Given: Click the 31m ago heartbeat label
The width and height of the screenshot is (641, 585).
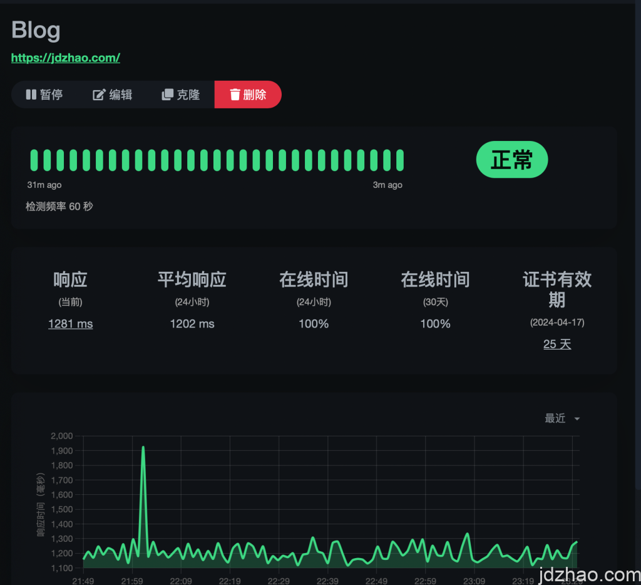Looking at the screenshot, I should 44,185.
